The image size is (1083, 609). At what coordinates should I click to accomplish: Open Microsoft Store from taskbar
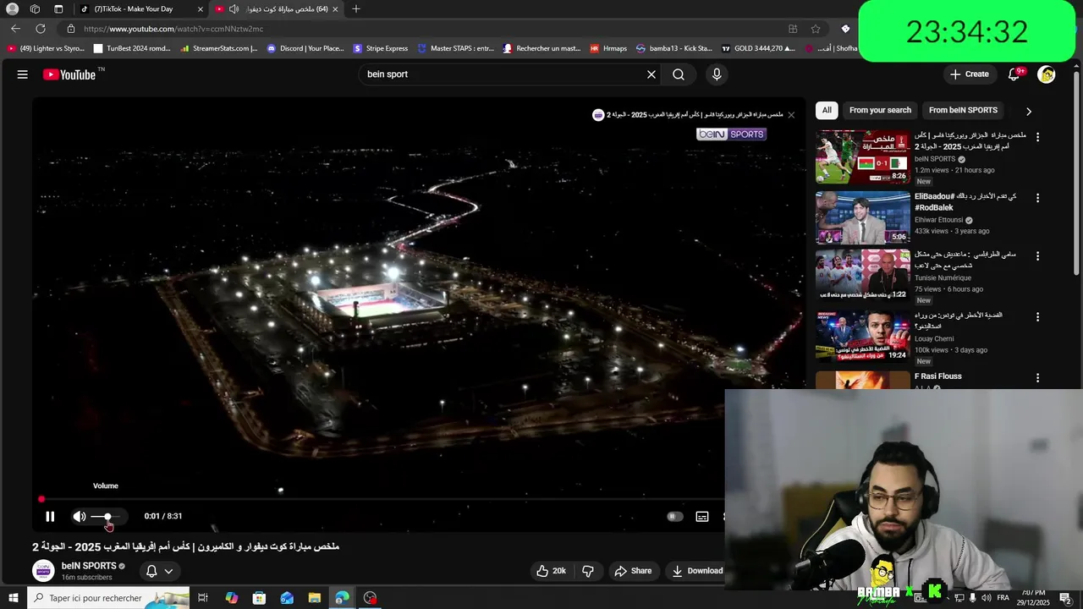(x=259, y=598)
